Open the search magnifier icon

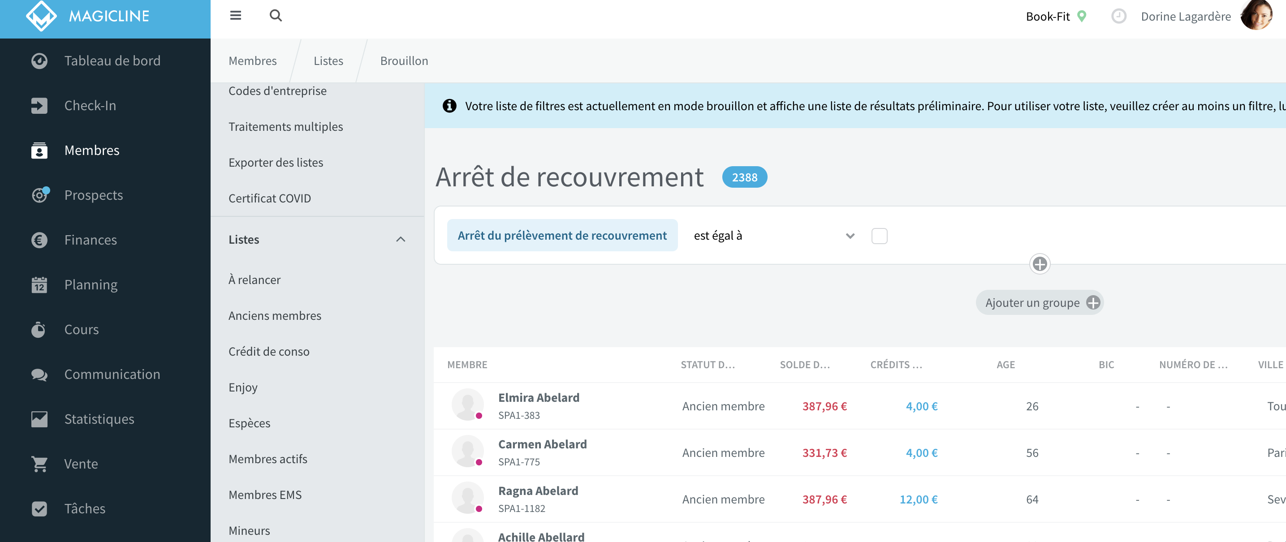pos(276,16)
